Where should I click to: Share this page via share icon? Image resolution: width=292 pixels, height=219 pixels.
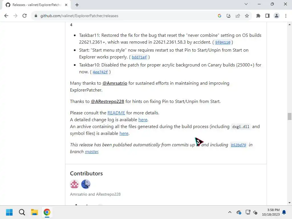pos(238,16)
